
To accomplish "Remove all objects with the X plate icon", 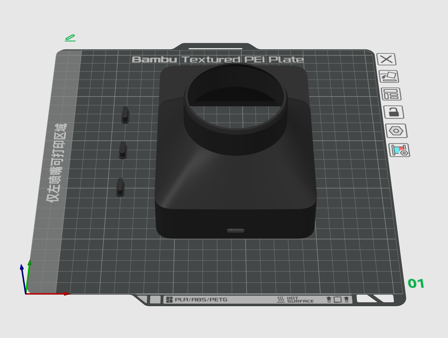I will pyautogui.click(x=386, y=59).
